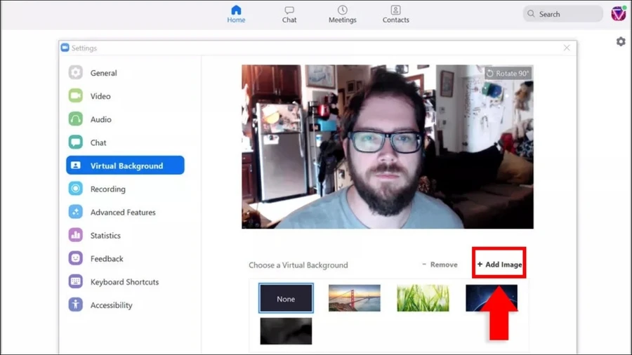Image resolution: width=632 pixels, height=355 pixels.
Task: Open the Keyboard Shortcuts label
Action: (124, 282)
